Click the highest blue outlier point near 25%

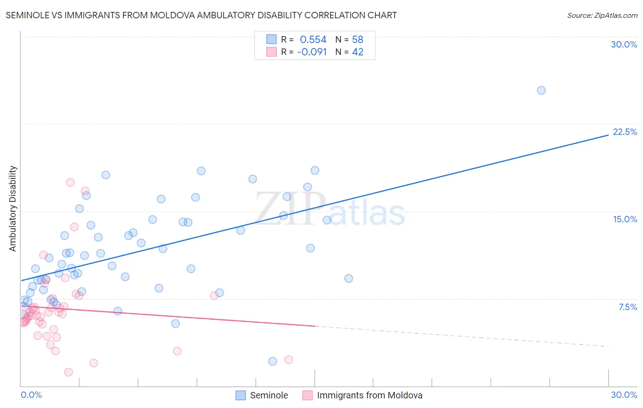pyautogui.click(x=541, y=90)
